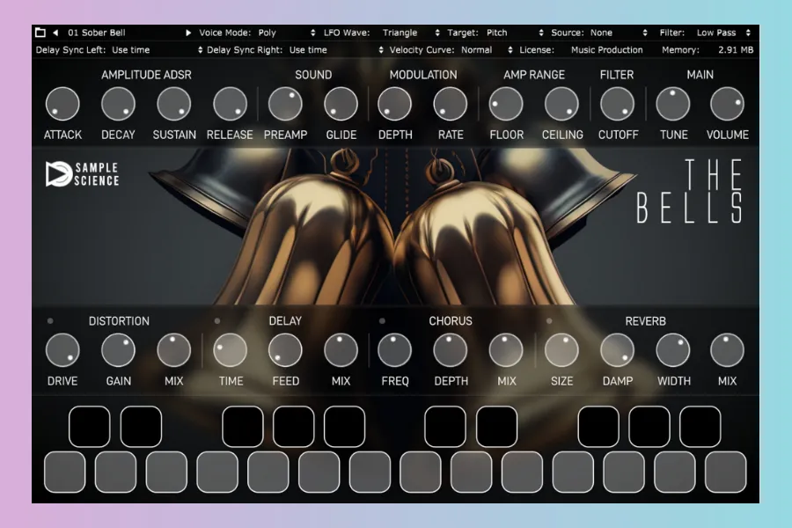Image resolution: width=792 pixels, height=528 pixels.
Task: Click the folder icon to browse presets
Action: pyautogui.click(x=40, y=33)
